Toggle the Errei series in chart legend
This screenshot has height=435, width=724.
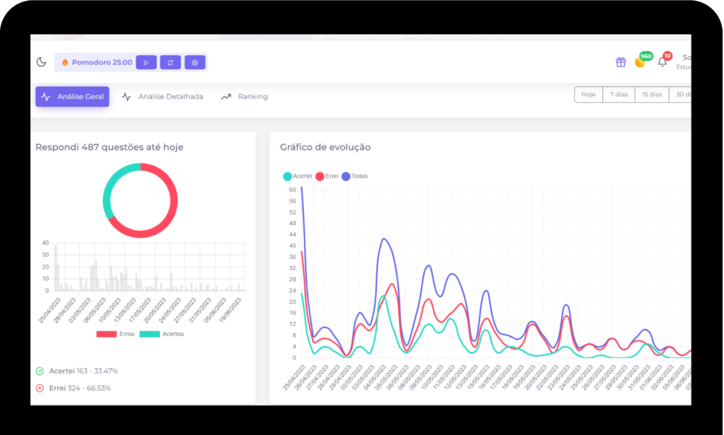[x=327, y=176]
